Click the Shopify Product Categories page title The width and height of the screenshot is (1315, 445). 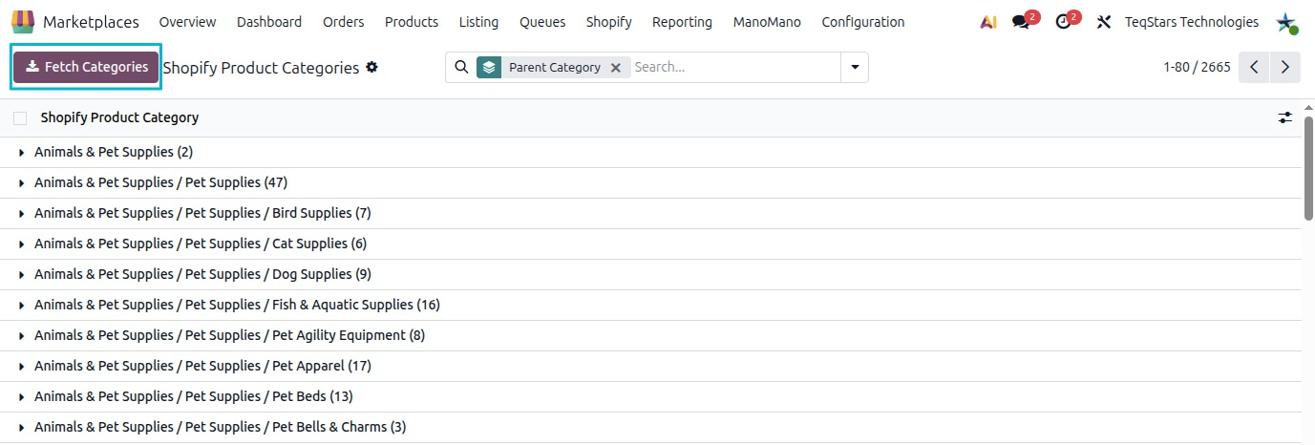[x=261, y=68]
